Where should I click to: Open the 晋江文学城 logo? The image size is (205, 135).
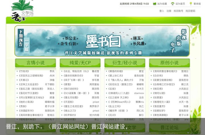[x=22, y=11]
